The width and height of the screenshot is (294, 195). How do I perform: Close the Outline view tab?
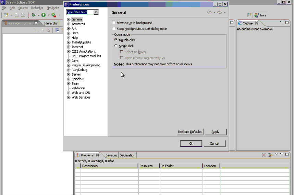[x=257, y=23]
